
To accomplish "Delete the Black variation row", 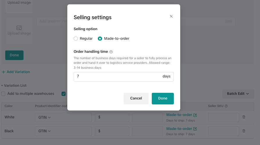I will [x=244, y=131].
